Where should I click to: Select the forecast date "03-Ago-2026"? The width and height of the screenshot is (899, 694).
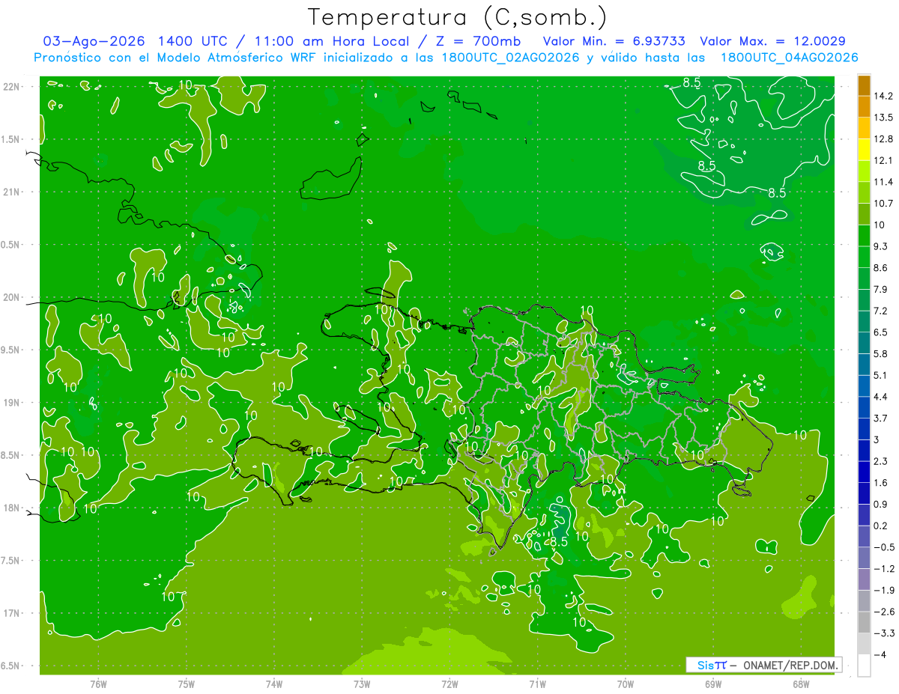(x=94, y=41)
